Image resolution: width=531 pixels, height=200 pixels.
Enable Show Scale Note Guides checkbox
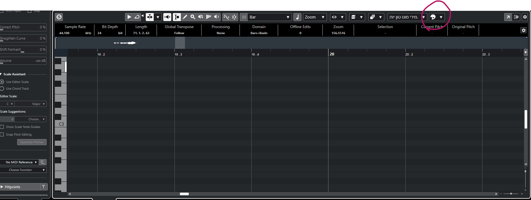click(x=2, y=127)
